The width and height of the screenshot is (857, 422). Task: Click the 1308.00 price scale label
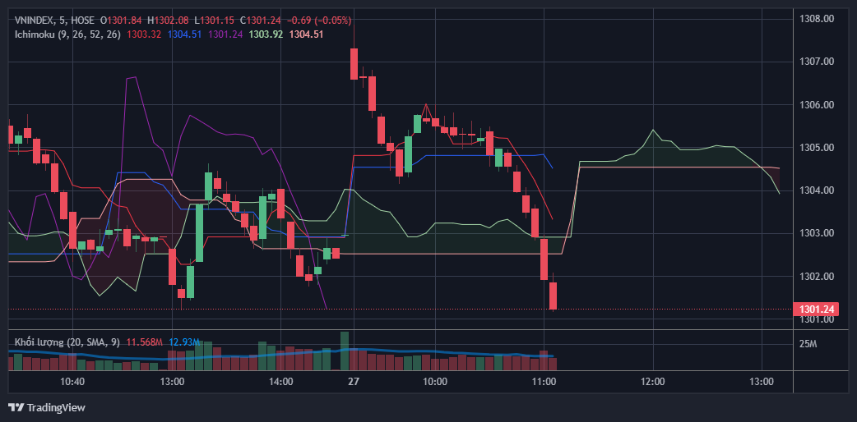817,19
